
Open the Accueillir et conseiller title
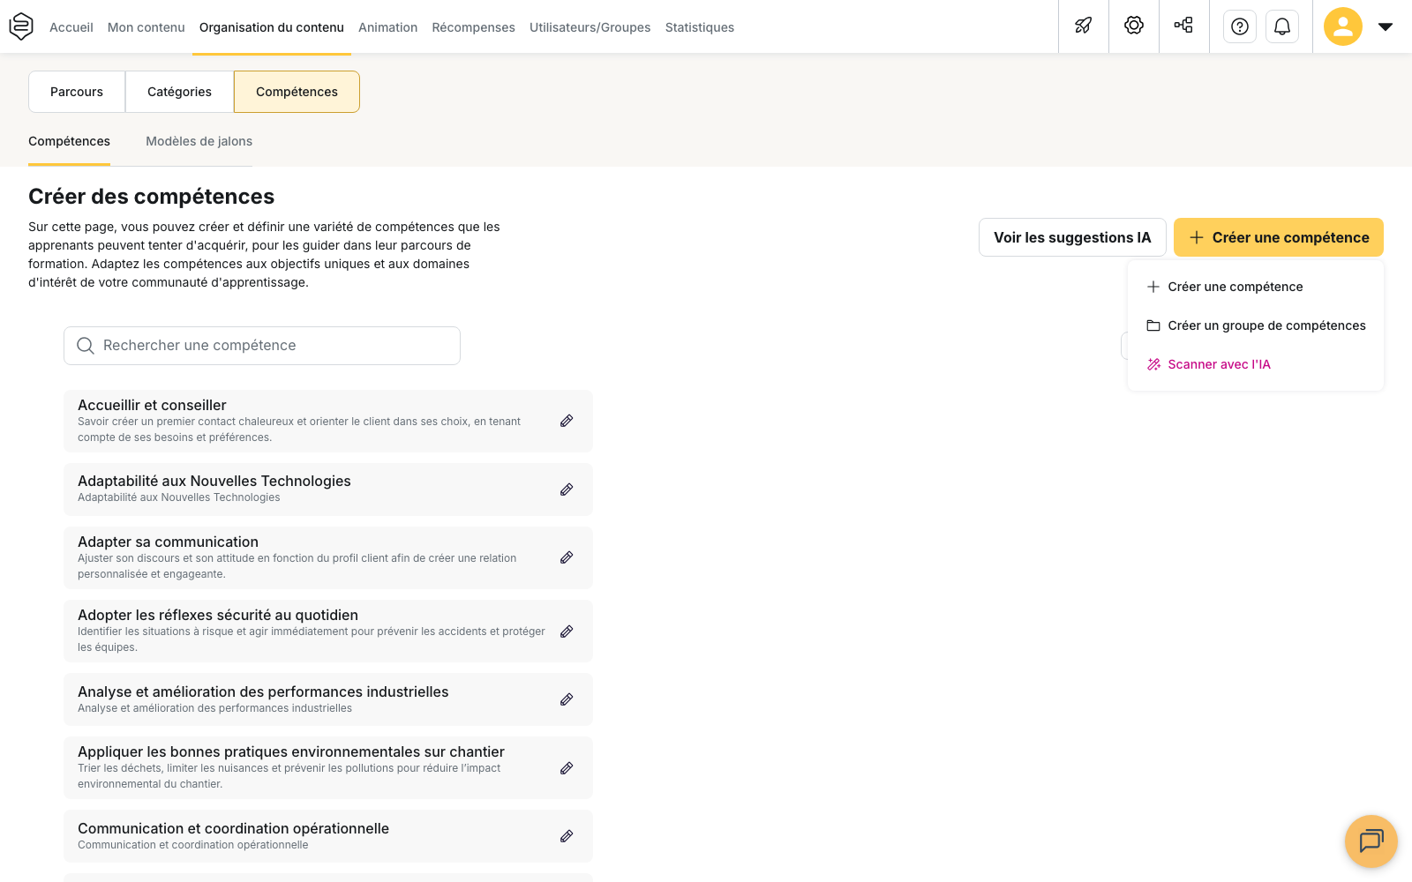tap(152, 405)
